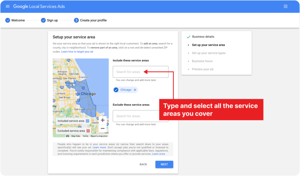Select Set up your service types step
The width and height of the screenshot is (300, 176).
point(209,53)
